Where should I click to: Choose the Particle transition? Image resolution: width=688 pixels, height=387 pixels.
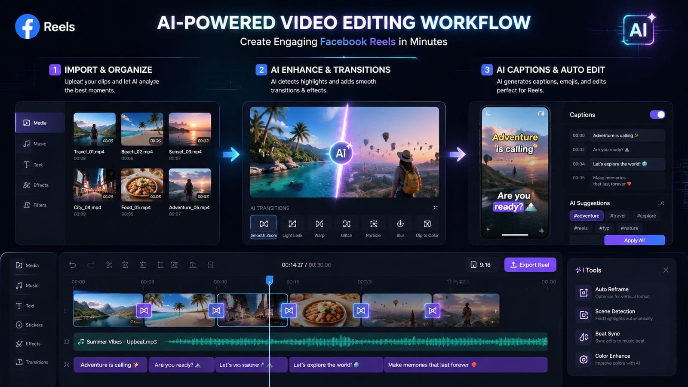point(373,227)
